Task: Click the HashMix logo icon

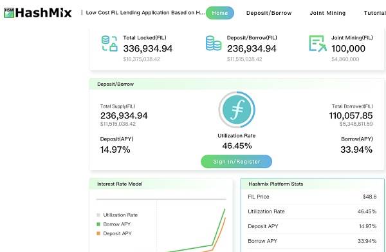Action: [x=9, y=13]
